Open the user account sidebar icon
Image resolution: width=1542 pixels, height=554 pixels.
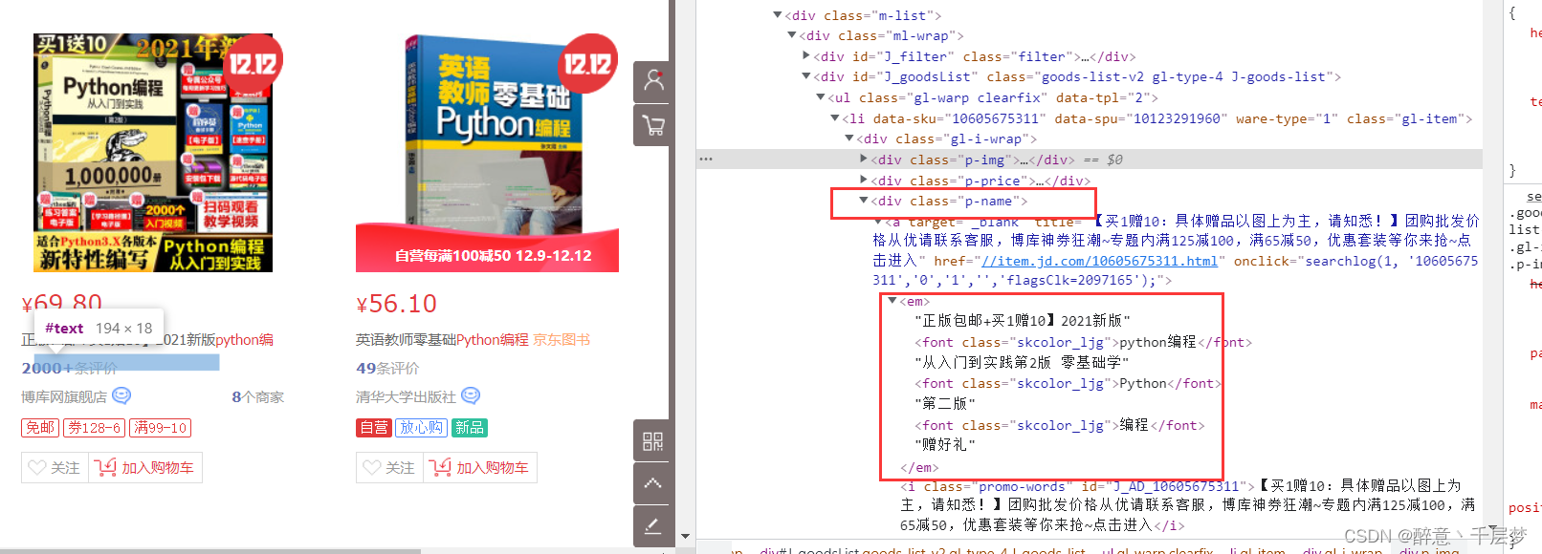tap(653, 82)
